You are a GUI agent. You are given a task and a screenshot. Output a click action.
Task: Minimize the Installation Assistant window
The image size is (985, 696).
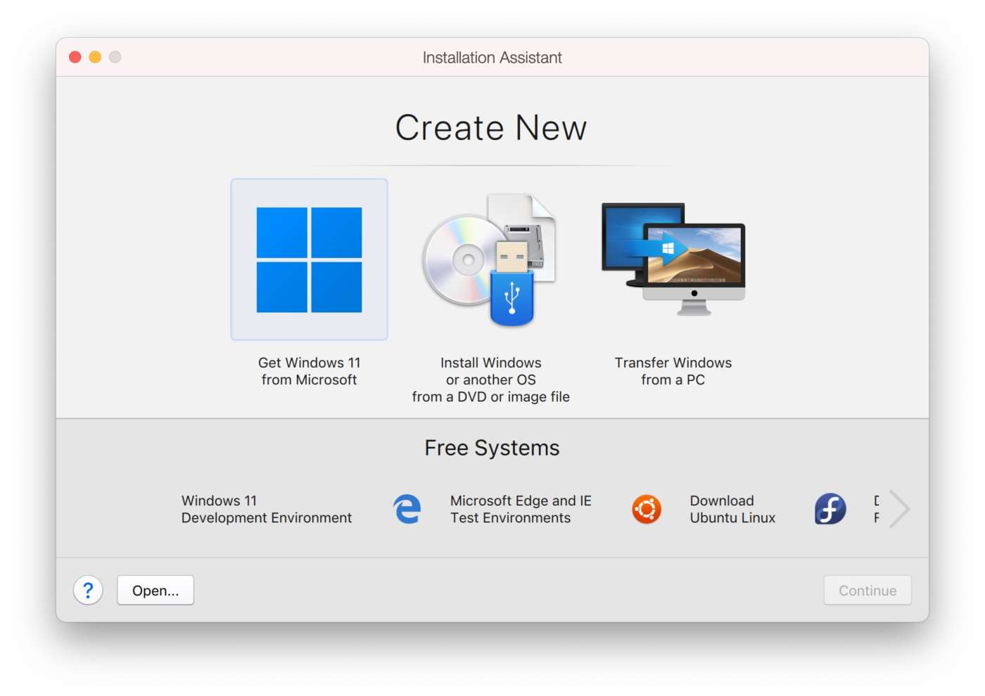pos(95,57)
